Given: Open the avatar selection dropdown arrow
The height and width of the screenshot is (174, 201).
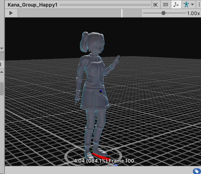Looking at the screenshot, I should [x=192, y=4].
